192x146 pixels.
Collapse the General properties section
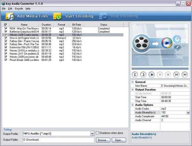pyautogui.click(x=132, y=82)
